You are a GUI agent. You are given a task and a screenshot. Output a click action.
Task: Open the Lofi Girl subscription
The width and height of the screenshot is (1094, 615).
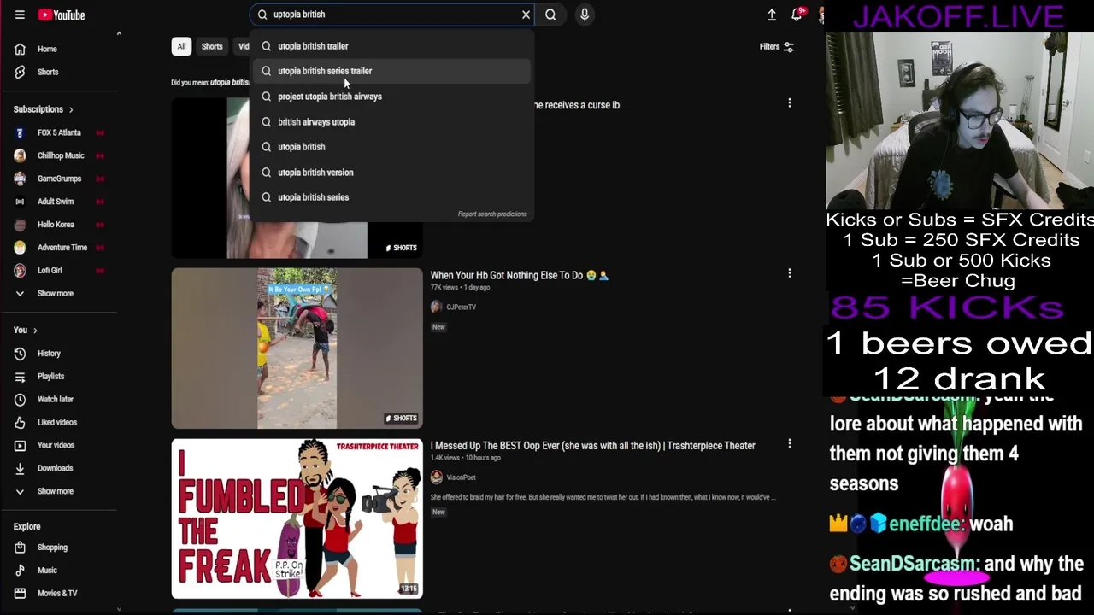[60, 271]
